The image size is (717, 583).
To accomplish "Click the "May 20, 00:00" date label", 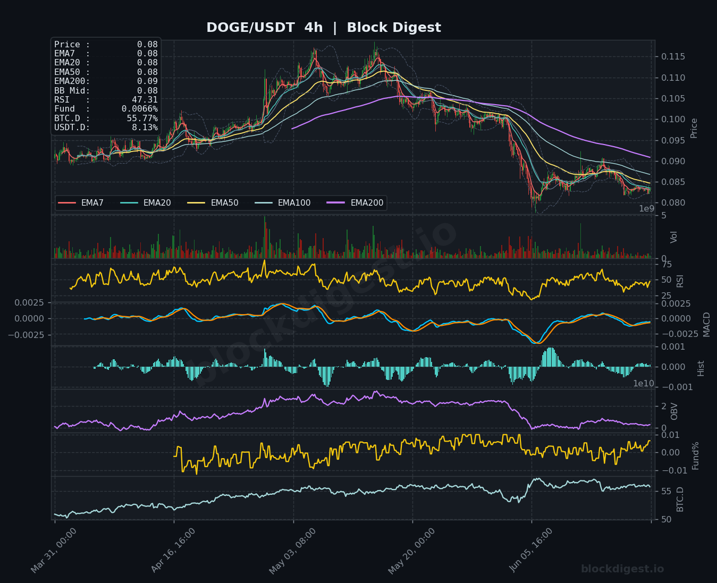I will [x=411, y=551].
